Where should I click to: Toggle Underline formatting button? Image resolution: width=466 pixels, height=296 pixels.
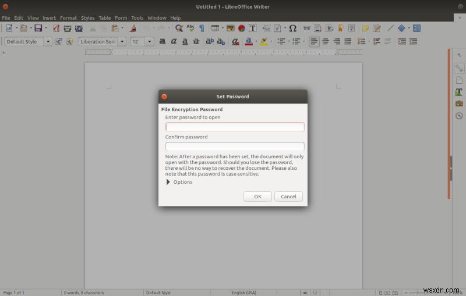point(185,41)
